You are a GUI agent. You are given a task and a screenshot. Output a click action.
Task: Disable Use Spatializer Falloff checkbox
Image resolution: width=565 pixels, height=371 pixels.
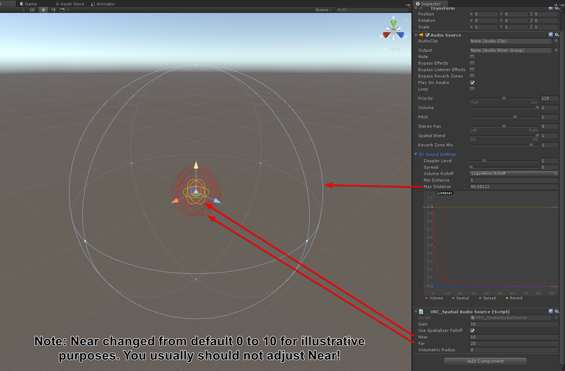pyautogui.click(x=472, y=330)
